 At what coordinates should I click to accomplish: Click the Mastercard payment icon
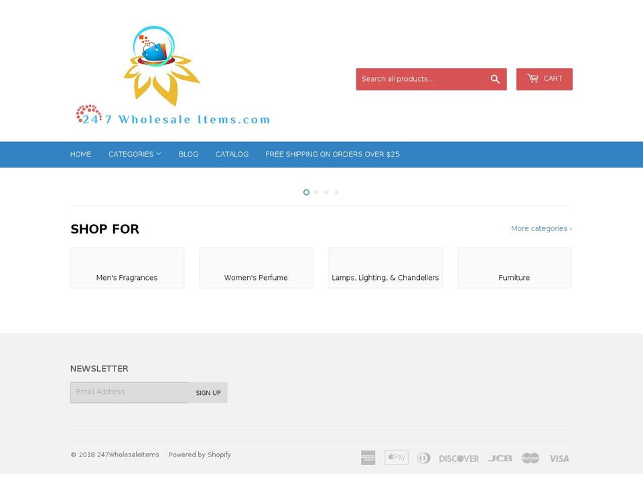[x=530, y=458]
